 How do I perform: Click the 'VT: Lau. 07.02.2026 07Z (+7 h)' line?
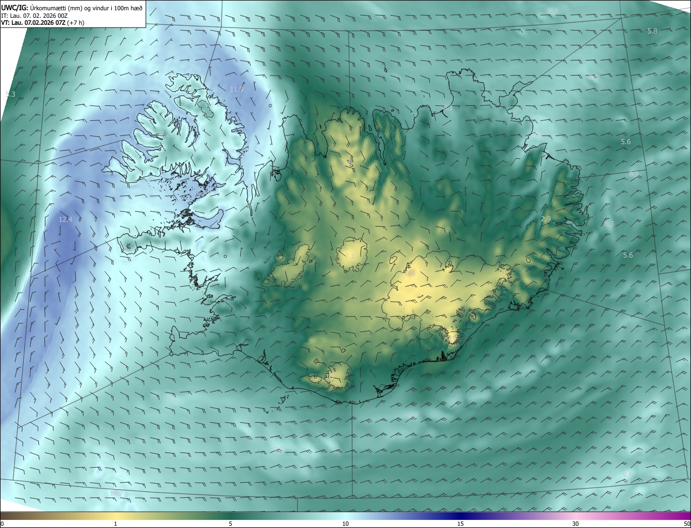(43, 22)
